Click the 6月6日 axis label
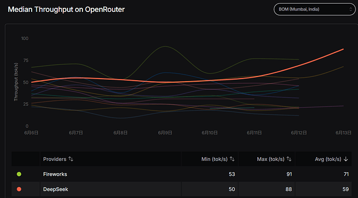This screenshot has width=358, height=198. point(31,133)
